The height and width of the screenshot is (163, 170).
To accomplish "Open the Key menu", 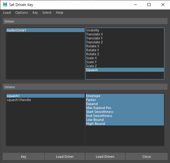I will coord(35,13).
